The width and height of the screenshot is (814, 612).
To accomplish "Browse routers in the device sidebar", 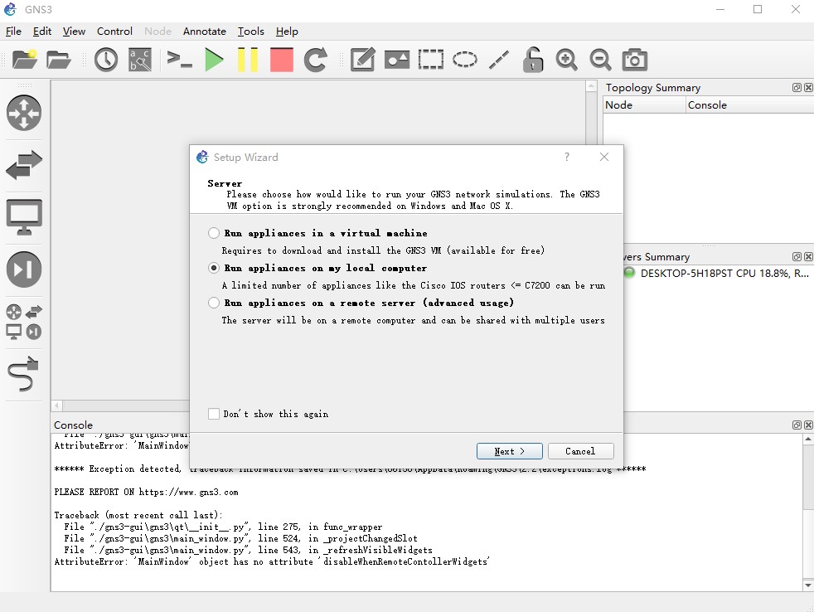I will coord(24,113).
